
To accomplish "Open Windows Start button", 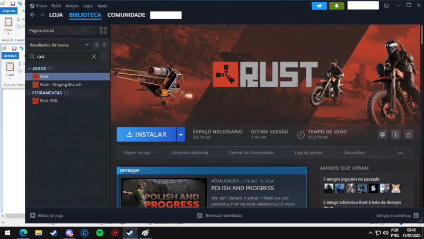I will pos(7,233).
